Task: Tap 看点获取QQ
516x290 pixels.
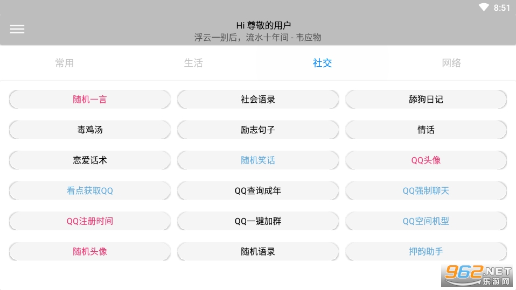Action: click(x=90, y=190)
